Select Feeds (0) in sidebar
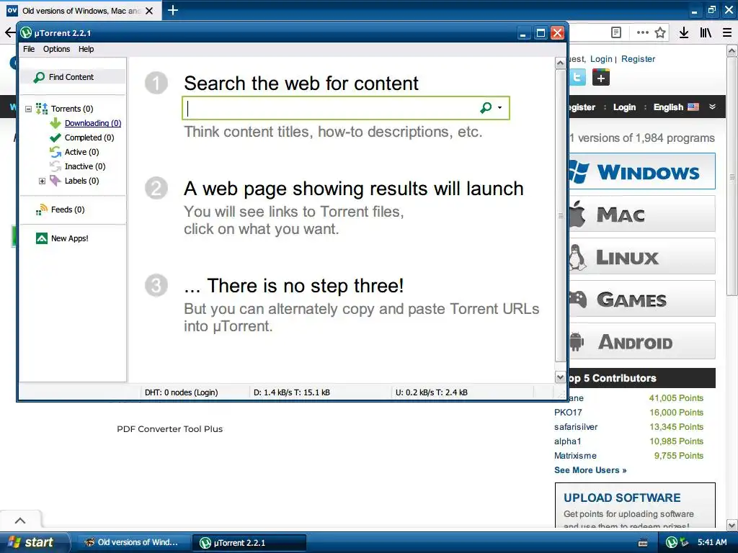Image resolution: width=738 pixels, height=553 pixels. (x=68, y=210)
